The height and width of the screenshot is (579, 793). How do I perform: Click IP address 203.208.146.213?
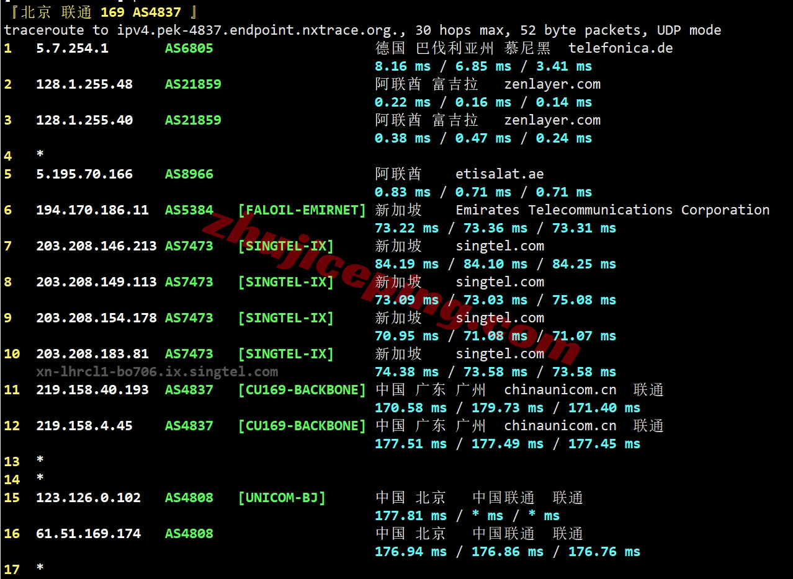[96, 246]
